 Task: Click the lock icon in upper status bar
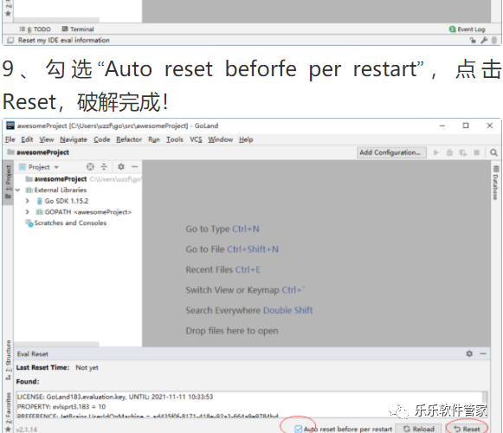tap(473, 40)
